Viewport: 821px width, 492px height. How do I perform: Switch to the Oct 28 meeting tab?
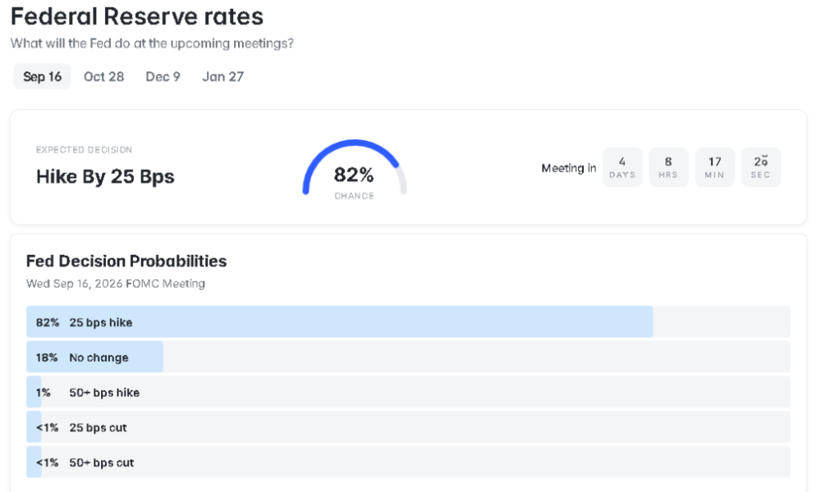(x=103, y=76)
